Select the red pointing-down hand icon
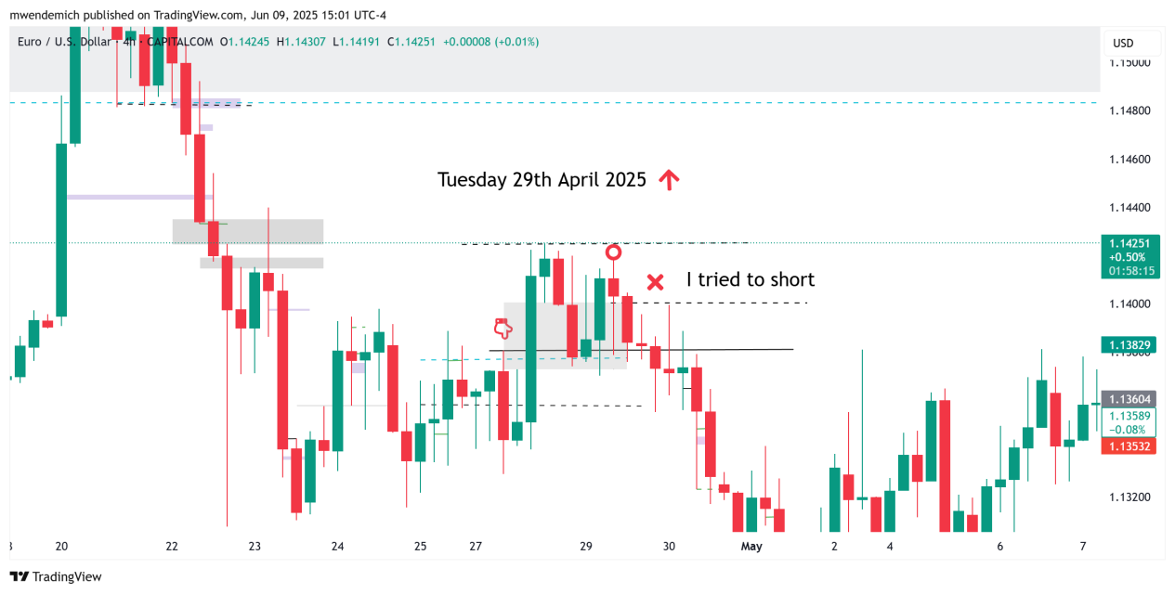1175x594 pixels. pyautogui.click(x=503, y=327)
